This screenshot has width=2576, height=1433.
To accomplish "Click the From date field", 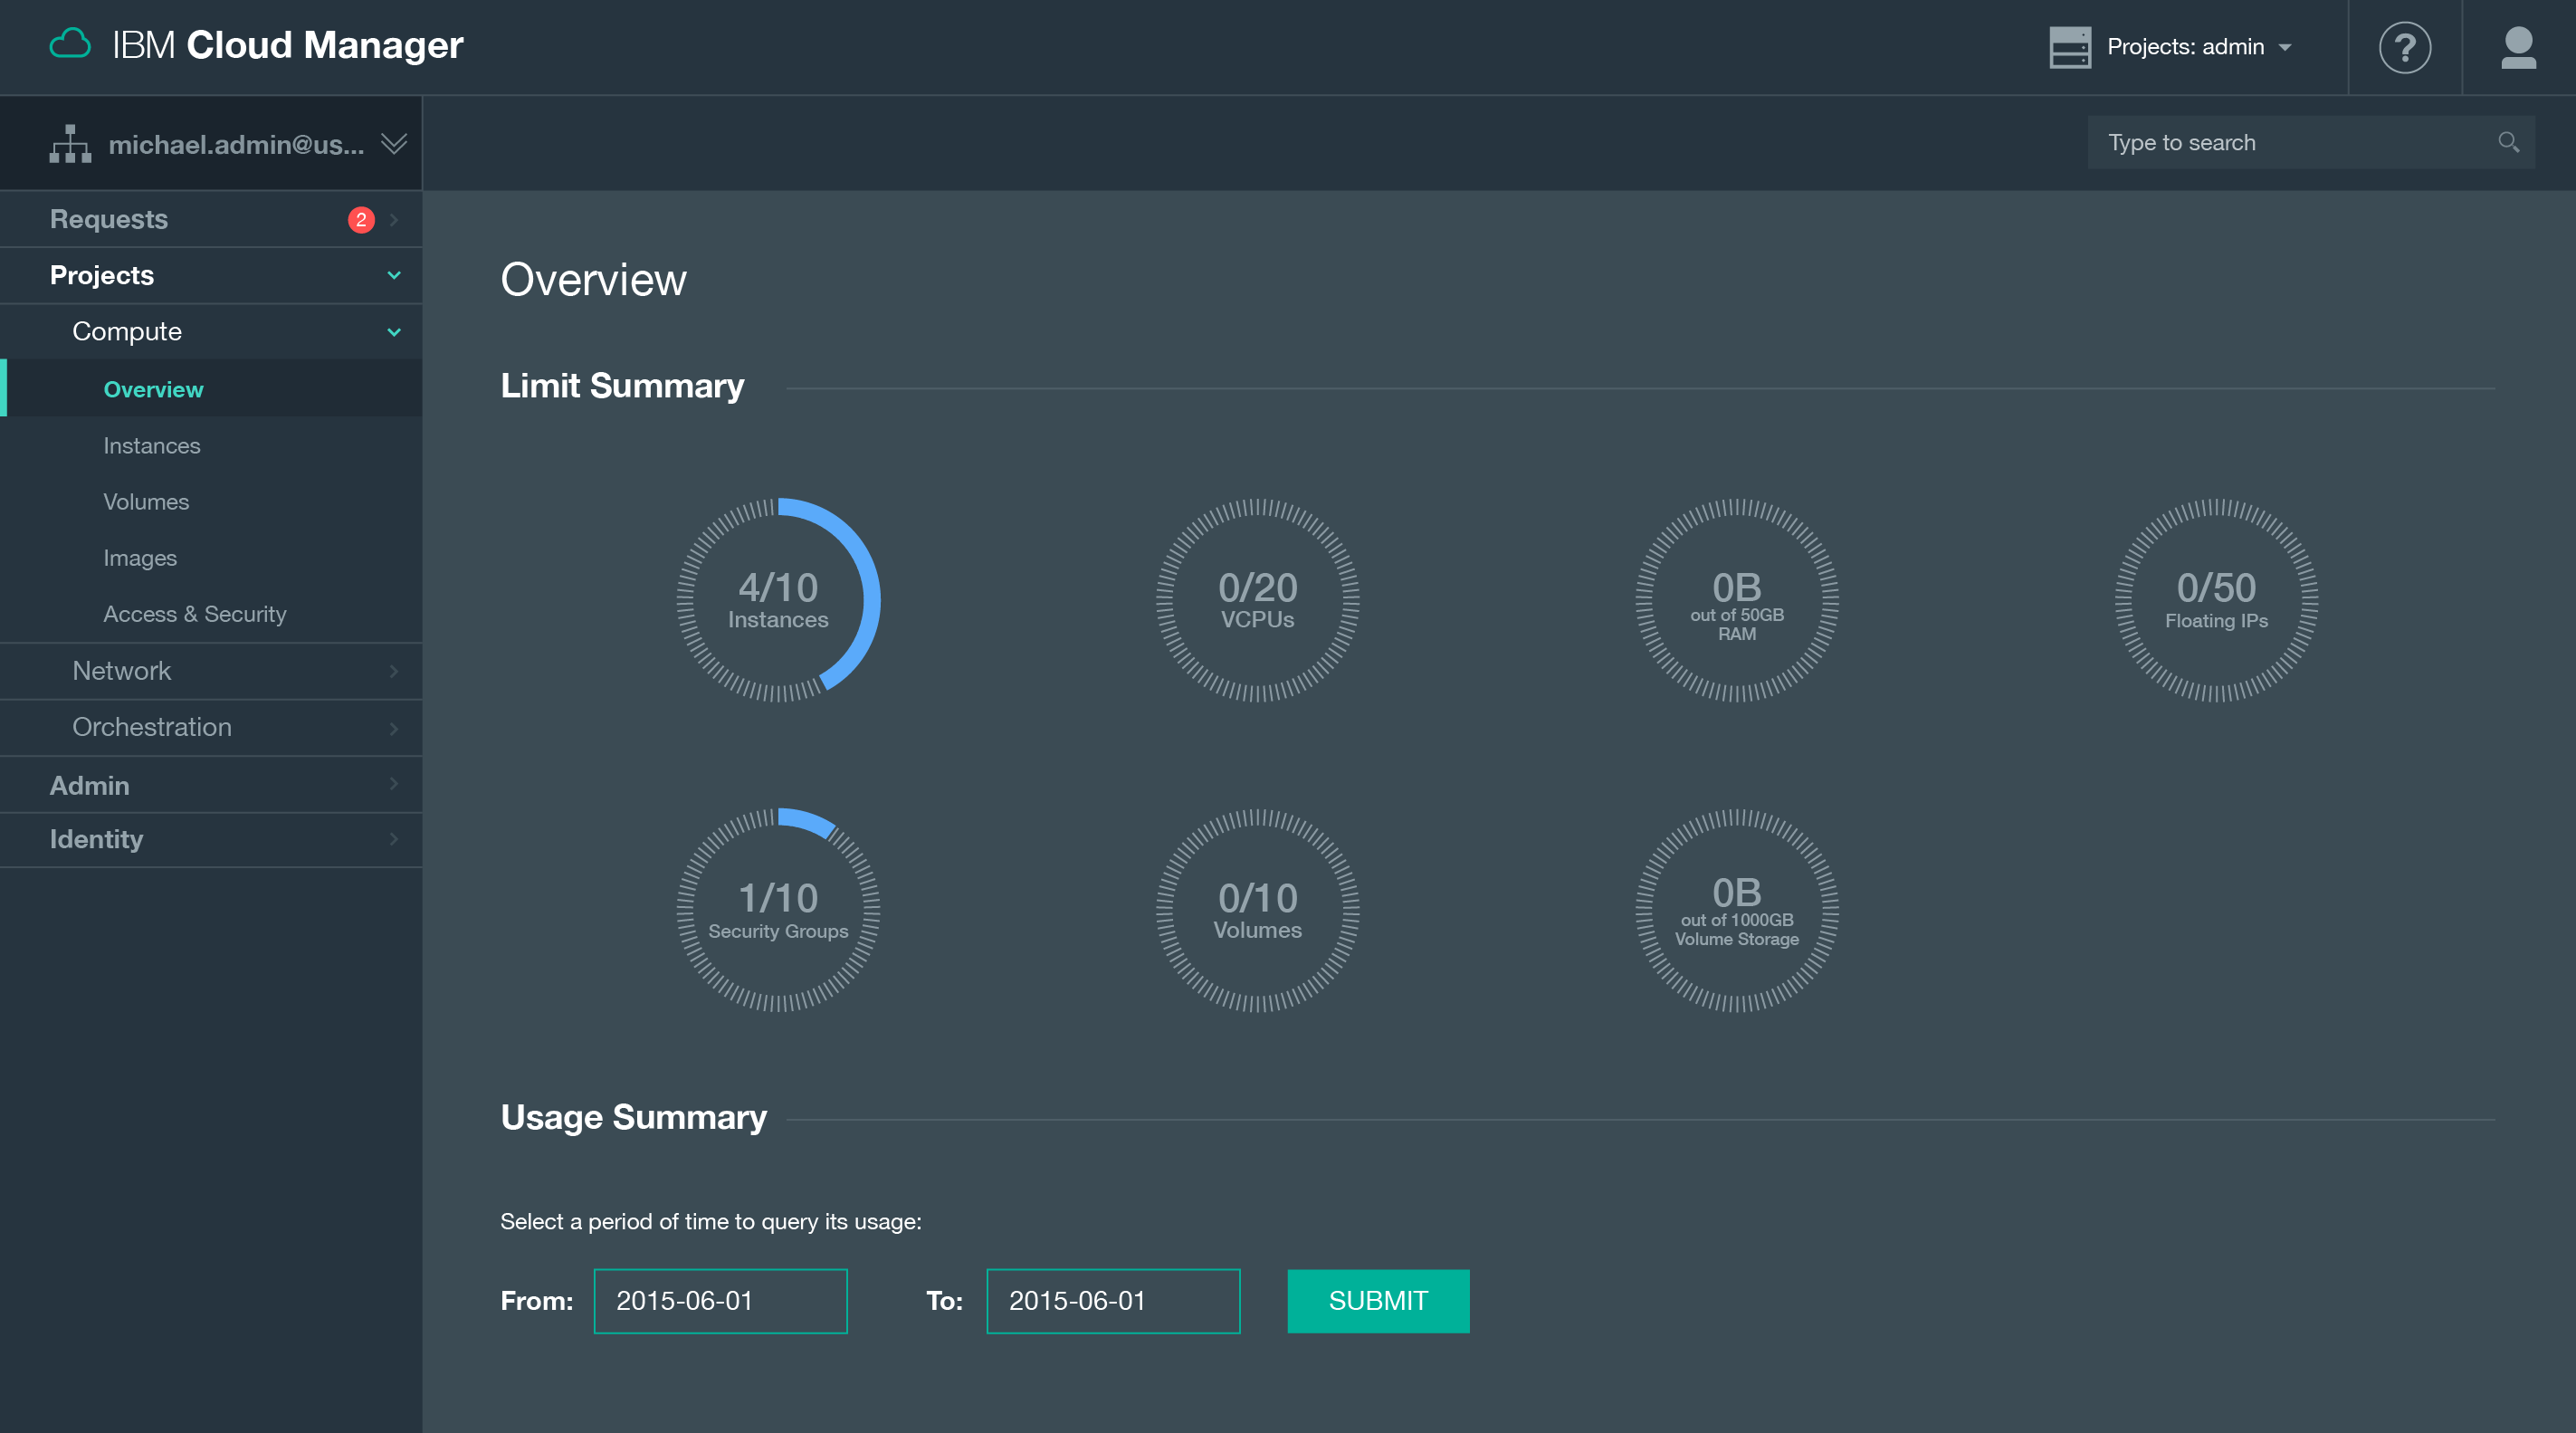I will (x=720, y=1300).
